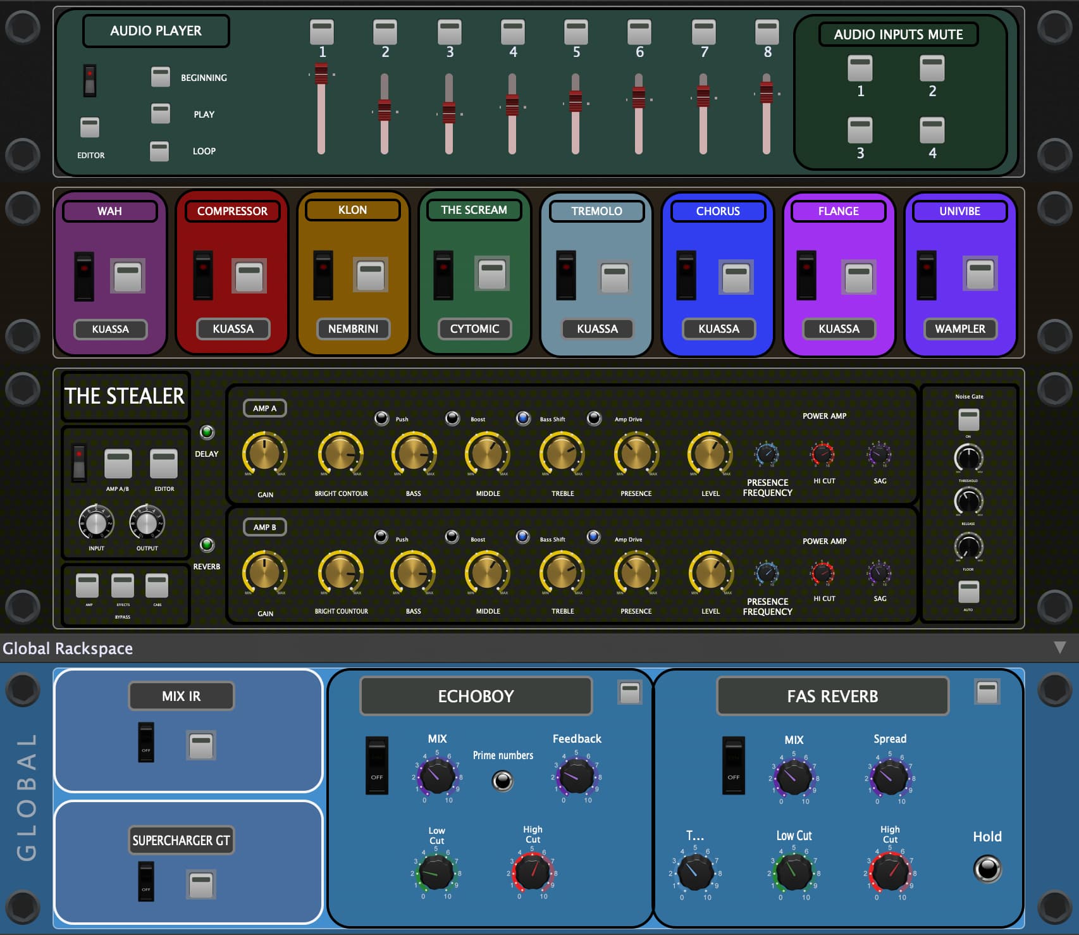1079x935 pixels.
Task: Click the AMP A/B switch button
Action: (x=118, y=464)
